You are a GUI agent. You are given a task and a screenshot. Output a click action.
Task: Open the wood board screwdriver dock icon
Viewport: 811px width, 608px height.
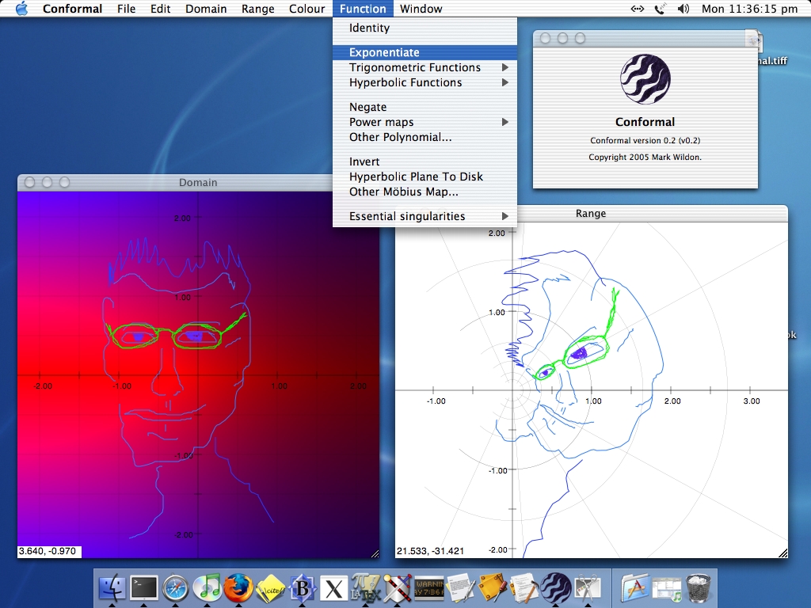[x=493, y=587]
